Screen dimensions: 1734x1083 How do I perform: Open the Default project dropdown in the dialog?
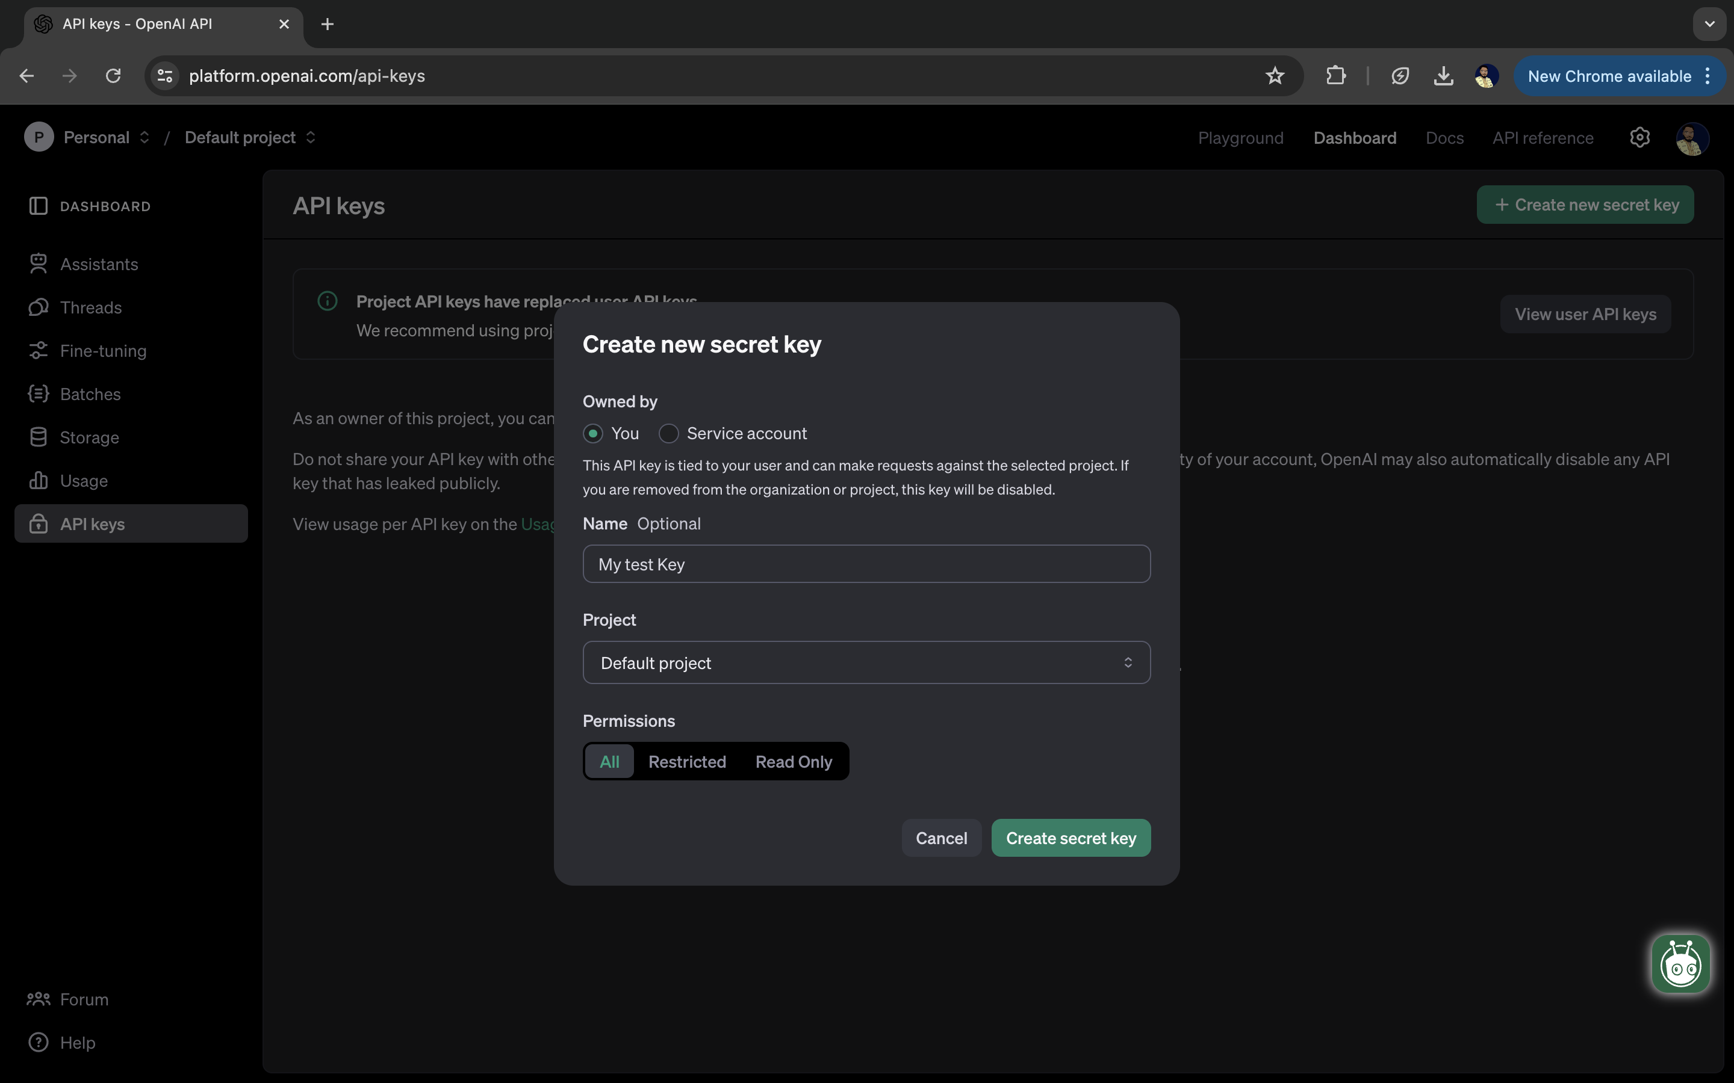pos(866,662)
